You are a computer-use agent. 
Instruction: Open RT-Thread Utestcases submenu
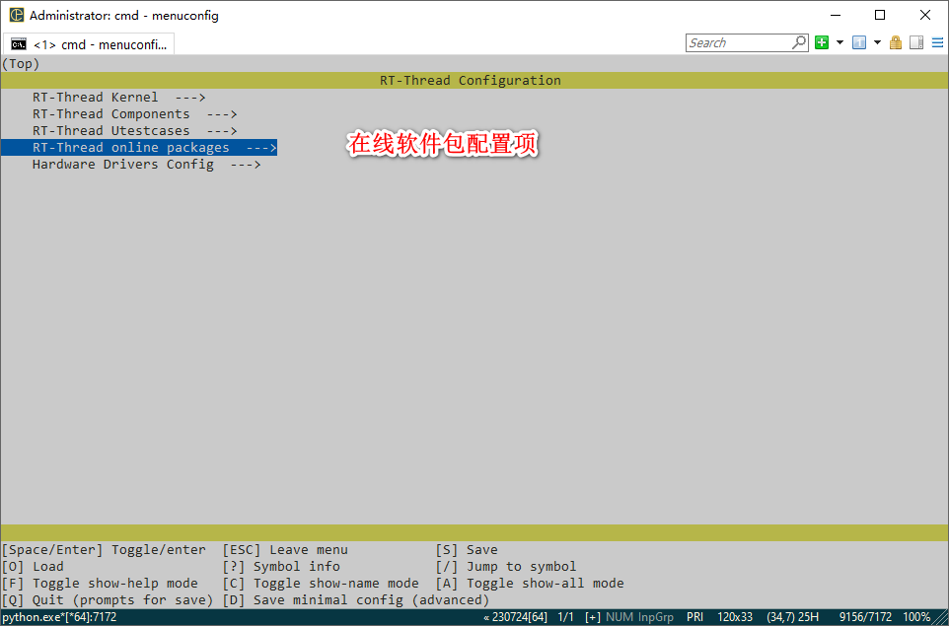(x=134, y=131)
